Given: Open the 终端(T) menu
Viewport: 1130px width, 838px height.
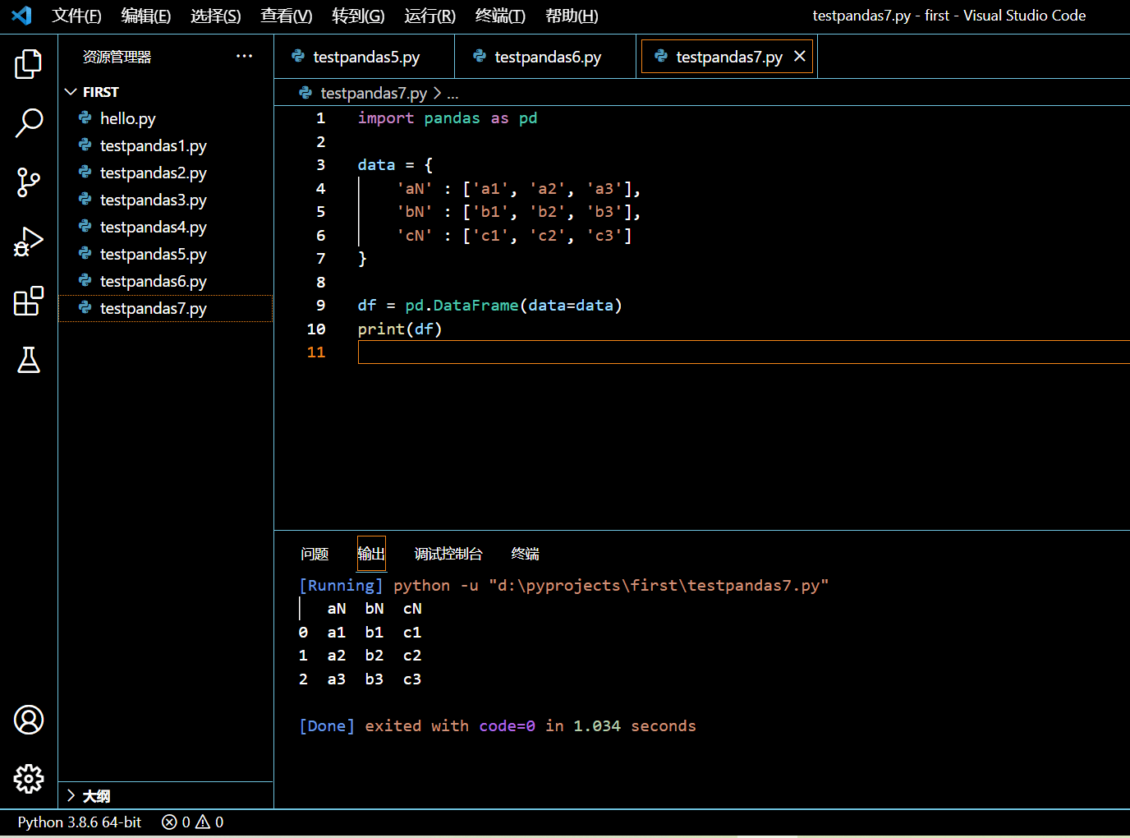Looking at the screenshot, I should tap(500, 16).
